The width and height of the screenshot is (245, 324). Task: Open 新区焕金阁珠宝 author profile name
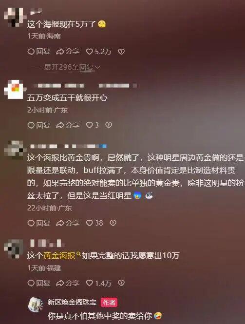click(72, 302)
